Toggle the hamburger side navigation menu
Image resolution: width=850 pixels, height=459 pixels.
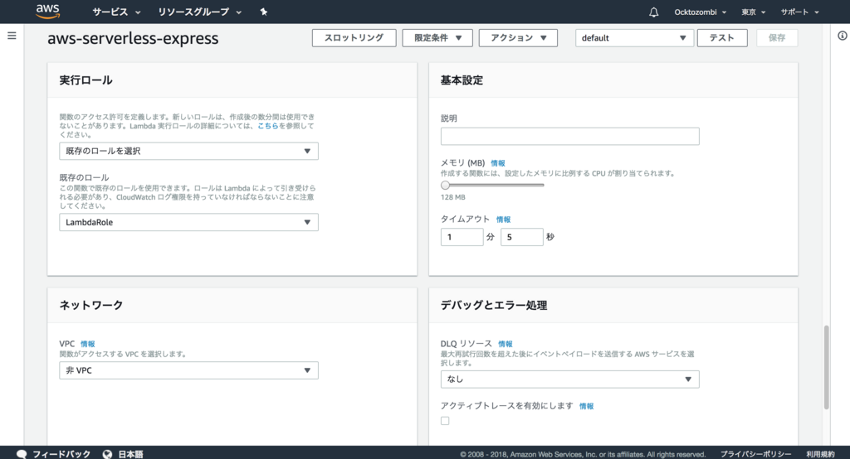click(x=12, y=36)
